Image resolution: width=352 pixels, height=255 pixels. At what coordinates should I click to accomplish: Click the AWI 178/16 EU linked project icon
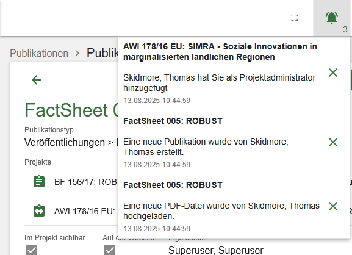coord(39,210)
